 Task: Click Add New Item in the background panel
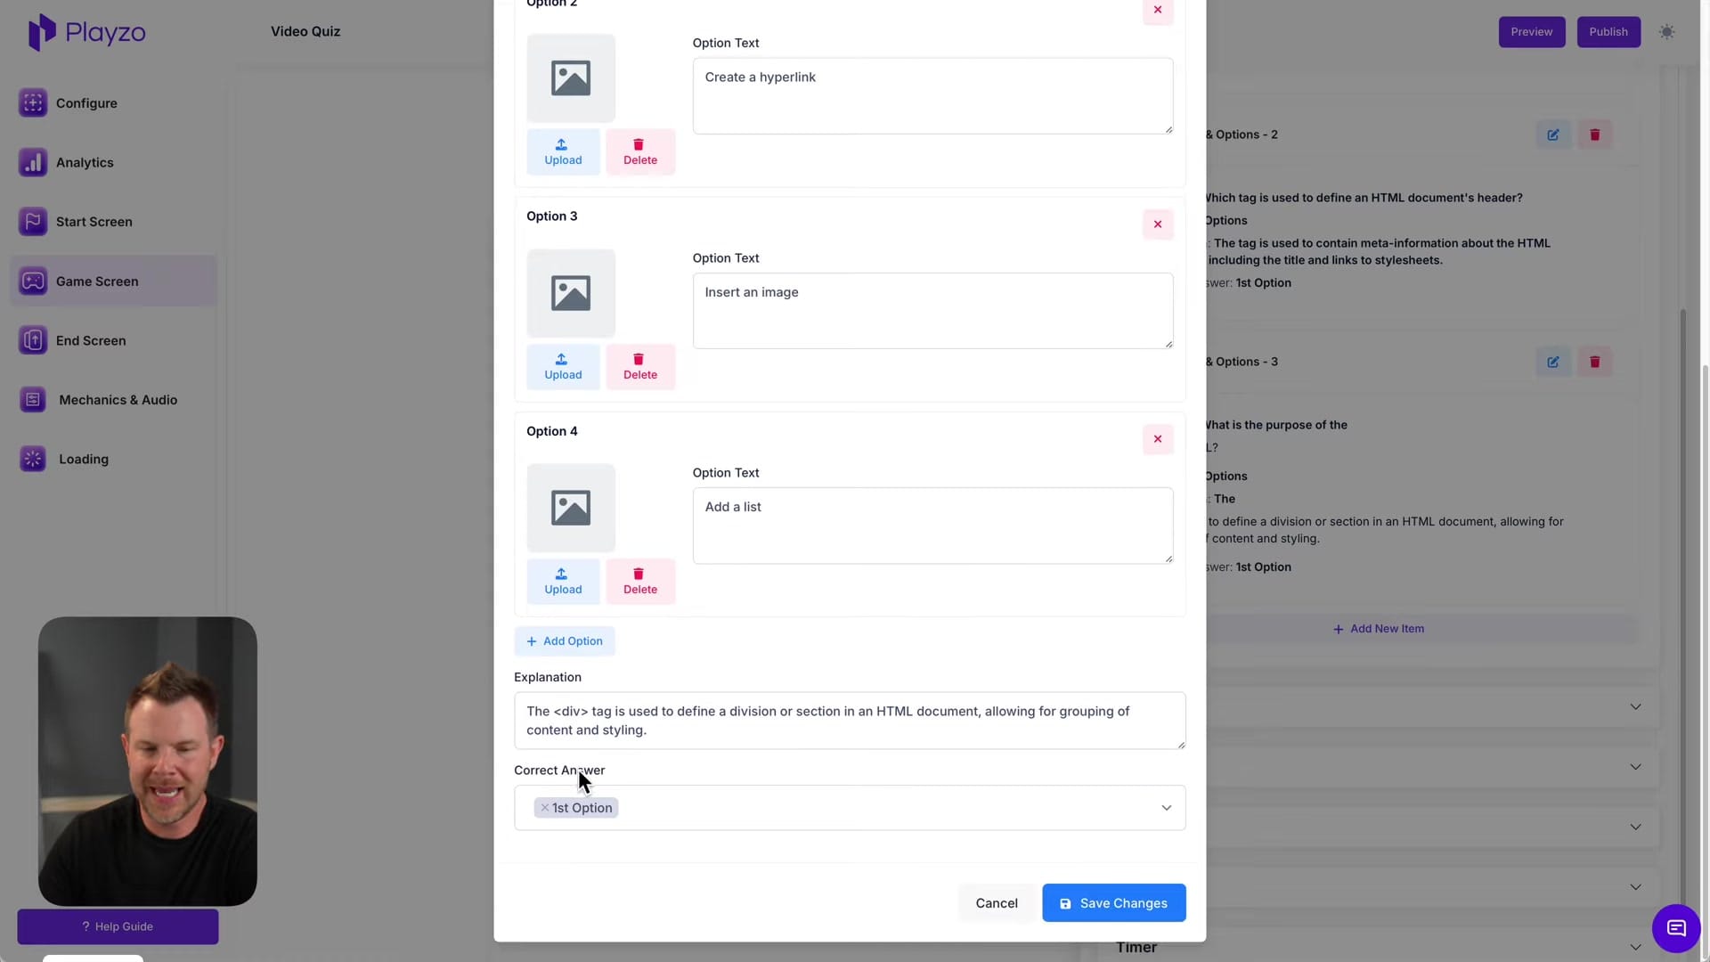(1379, 629)
